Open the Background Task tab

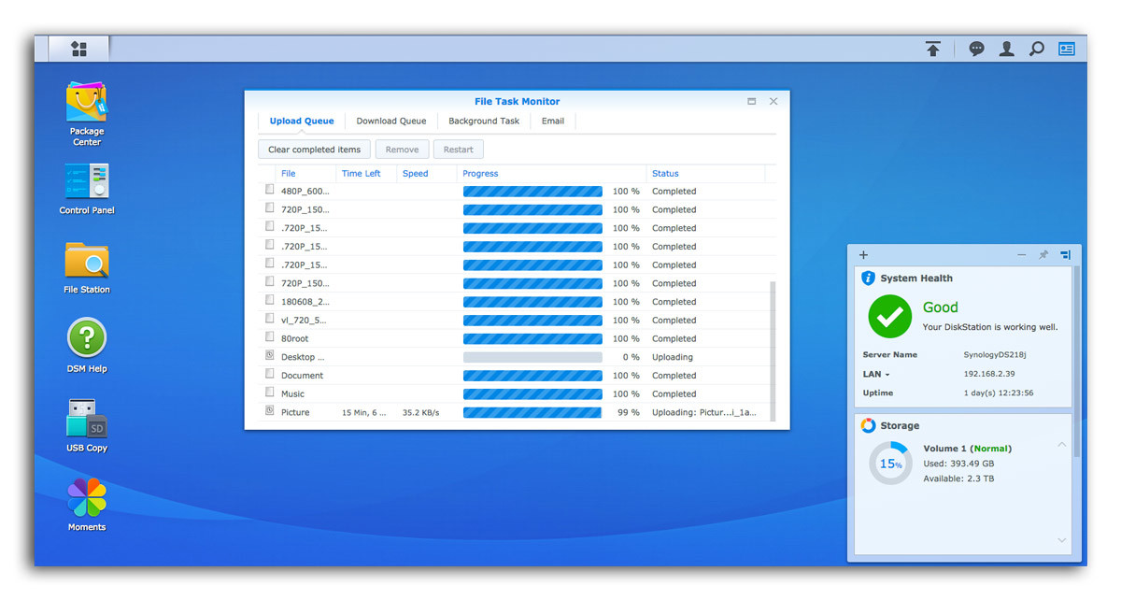pos(484,121)
